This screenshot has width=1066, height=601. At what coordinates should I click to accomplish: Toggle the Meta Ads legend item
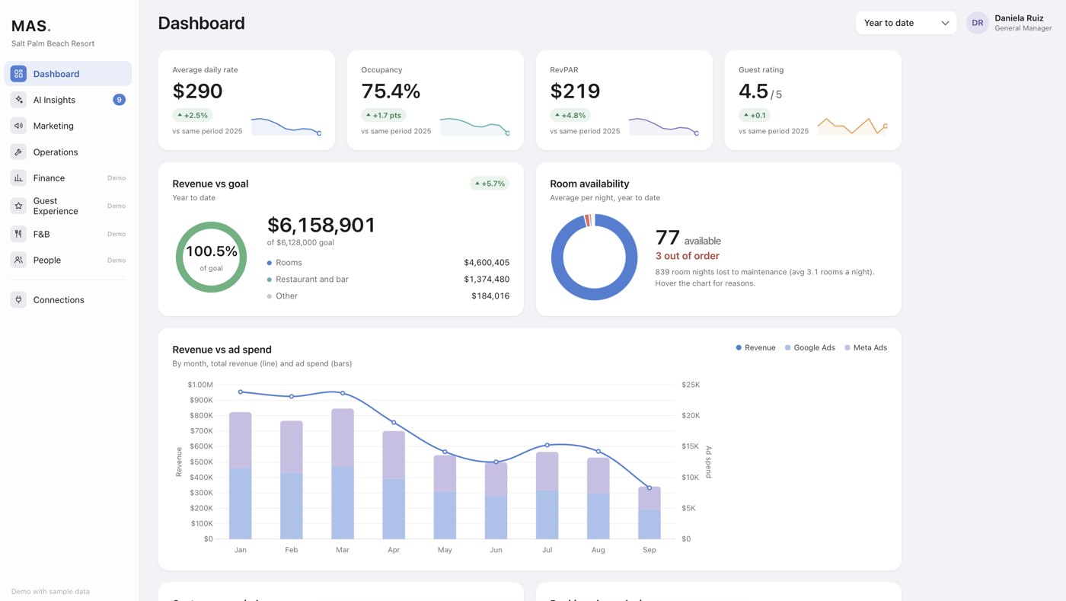[866, 348]
